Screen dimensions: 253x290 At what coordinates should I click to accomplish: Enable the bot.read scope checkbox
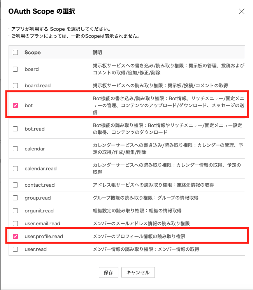coord(16,129)
